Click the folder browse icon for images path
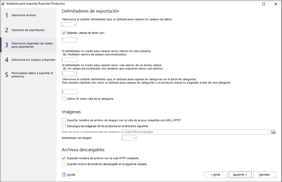282x182 pixels. (x=274, y=132)
